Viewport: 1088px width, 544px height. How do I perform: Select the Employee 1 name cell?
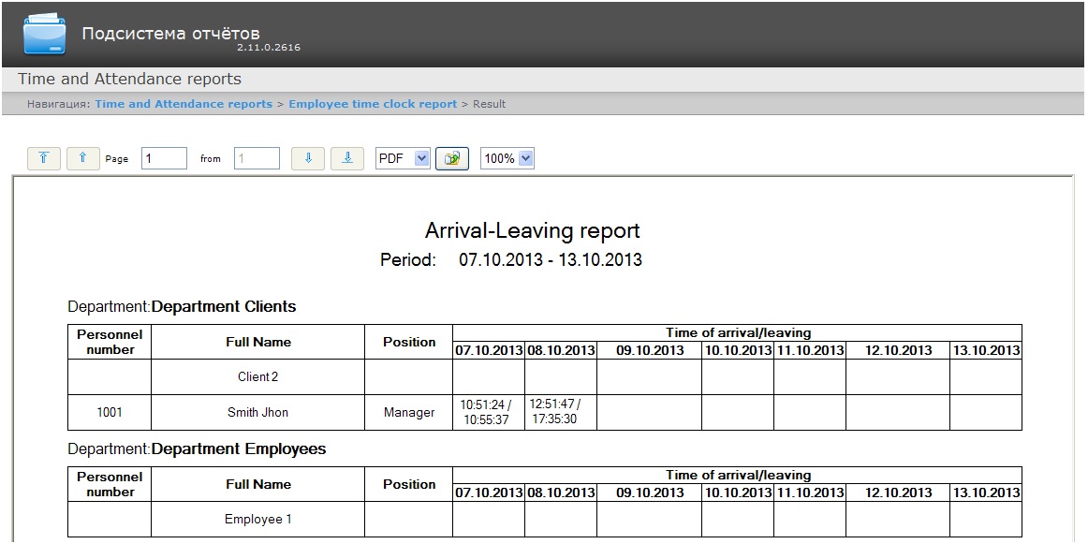point(257,520)
